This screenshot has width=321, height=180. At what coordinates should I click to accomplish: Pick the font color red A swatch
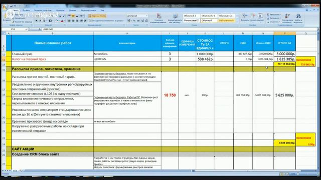coord(62,20)
